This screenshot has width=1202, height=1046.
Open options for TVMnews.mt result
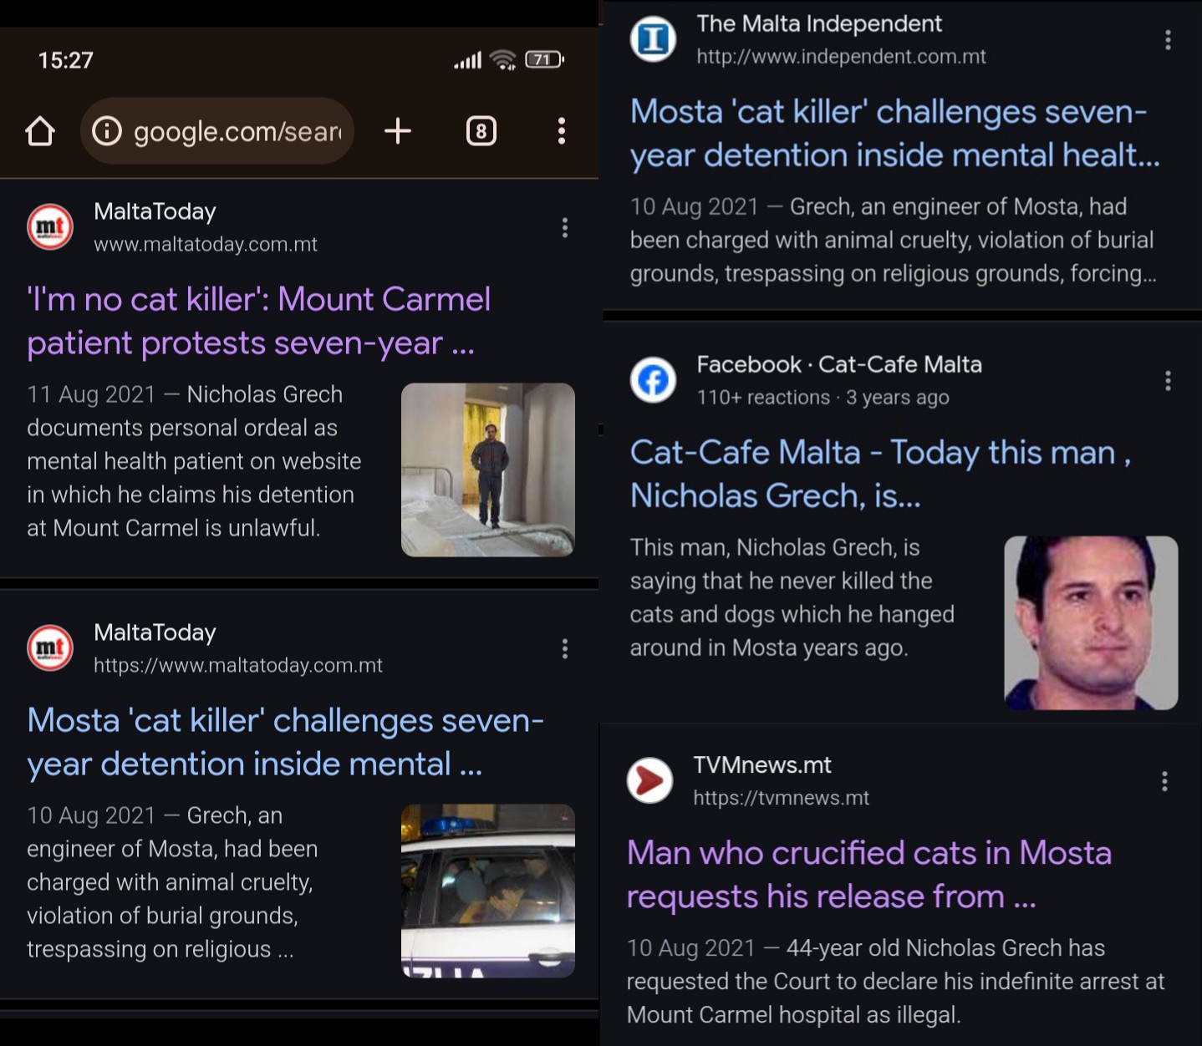pyautogui.click(x=1164, y=781)
